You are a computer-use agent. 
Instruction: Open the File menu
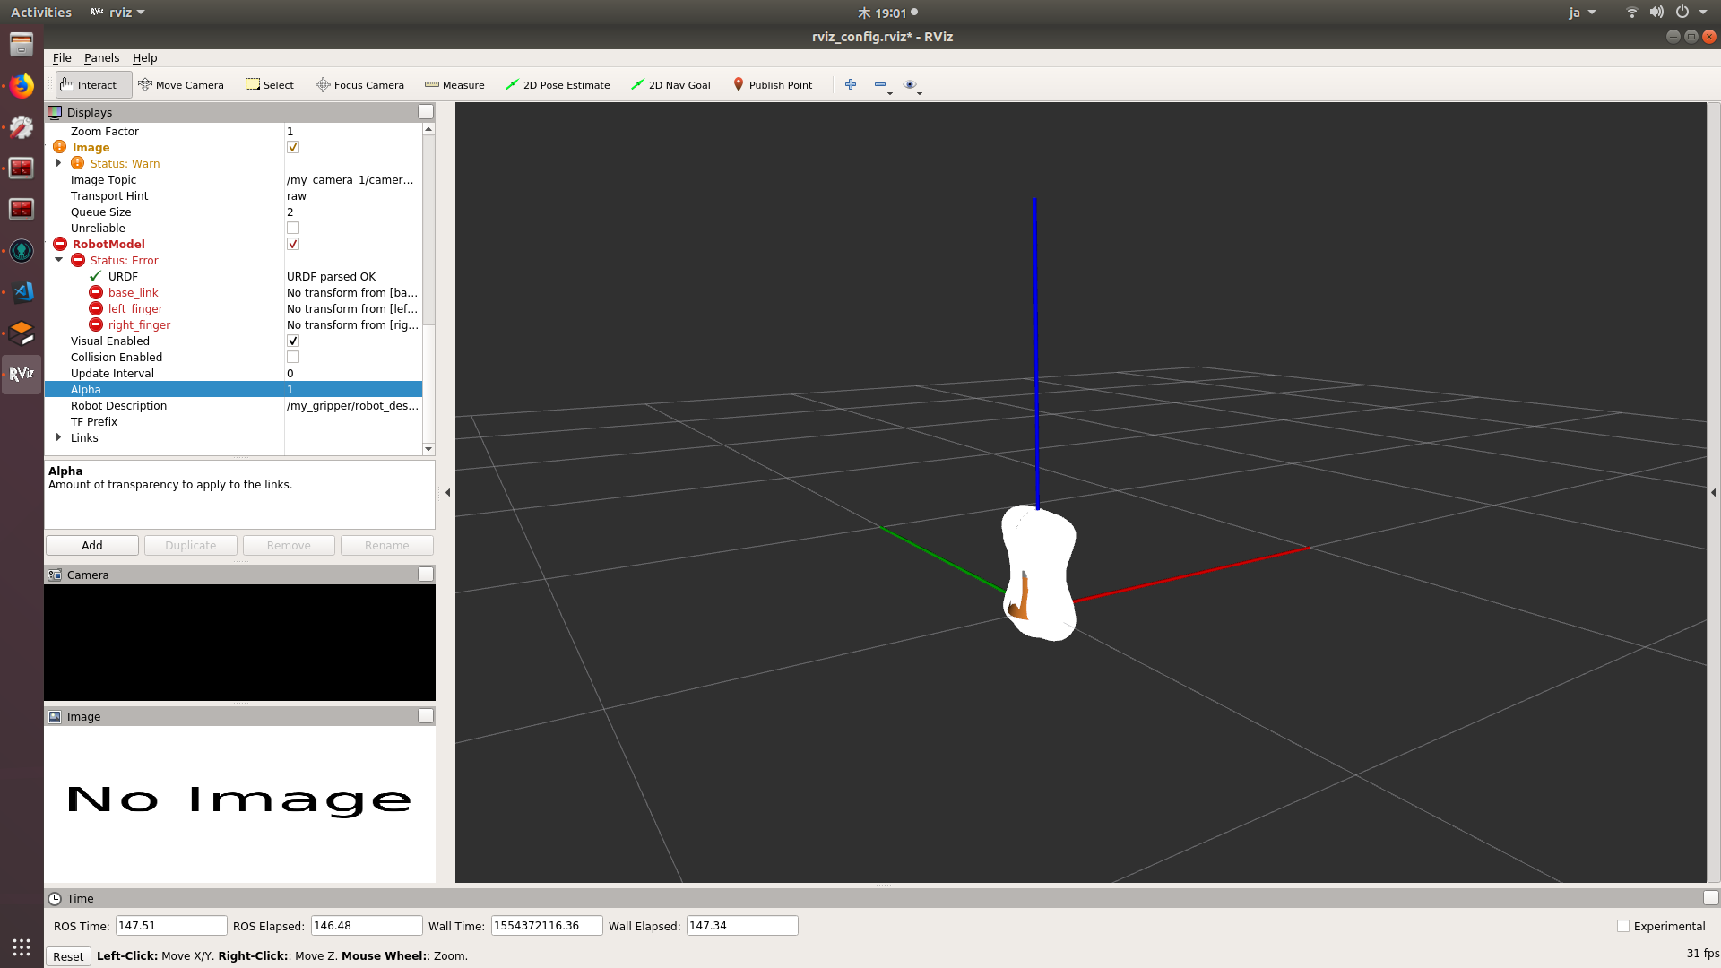point(62,57)
